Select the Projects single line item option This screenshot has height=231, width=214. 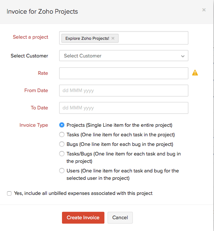(62, 125)
